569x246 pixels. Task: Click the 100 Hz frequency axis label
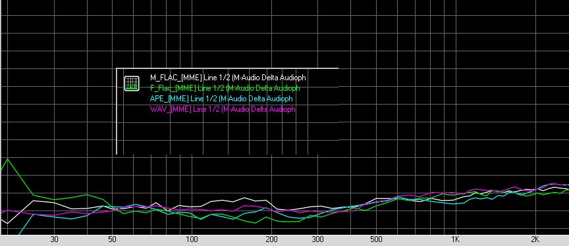[192, 239]
